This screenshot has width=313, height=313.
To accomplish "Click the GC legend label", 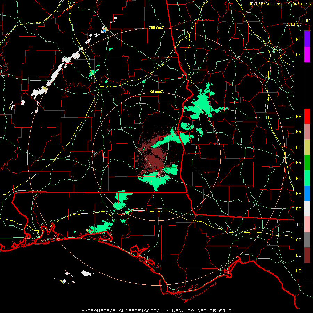I will pos(298,240).
